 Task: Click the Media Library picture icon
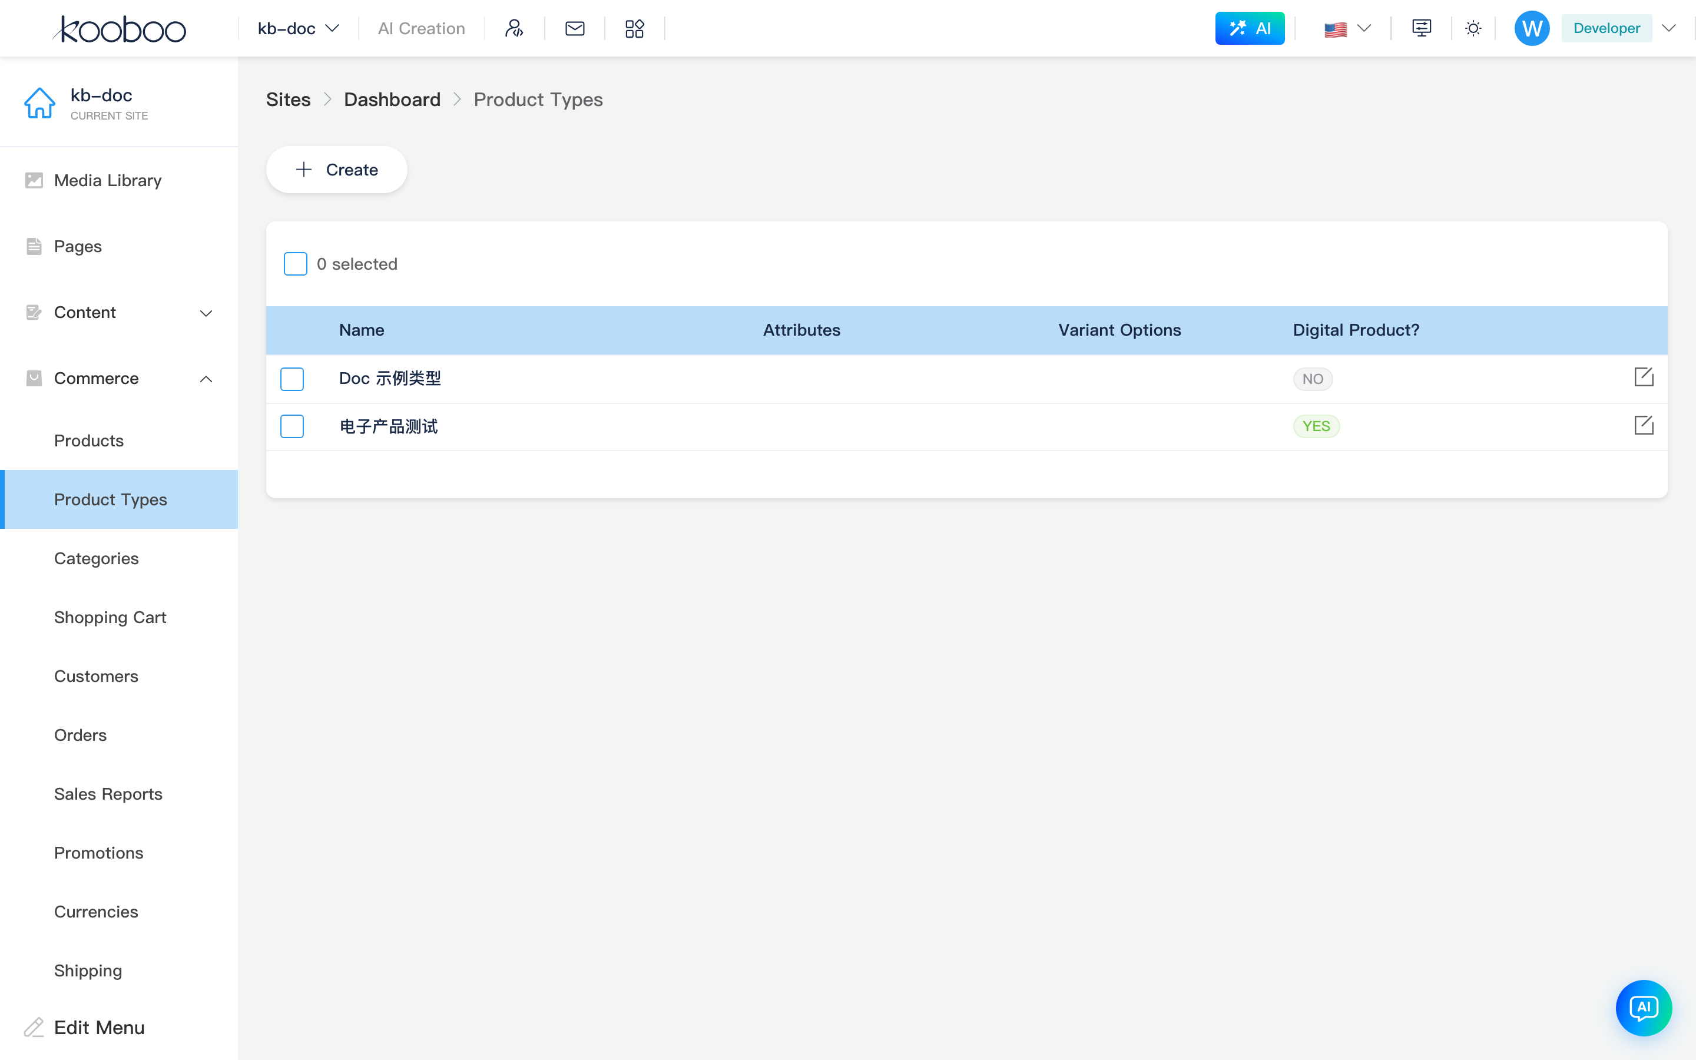pos(34,180)
